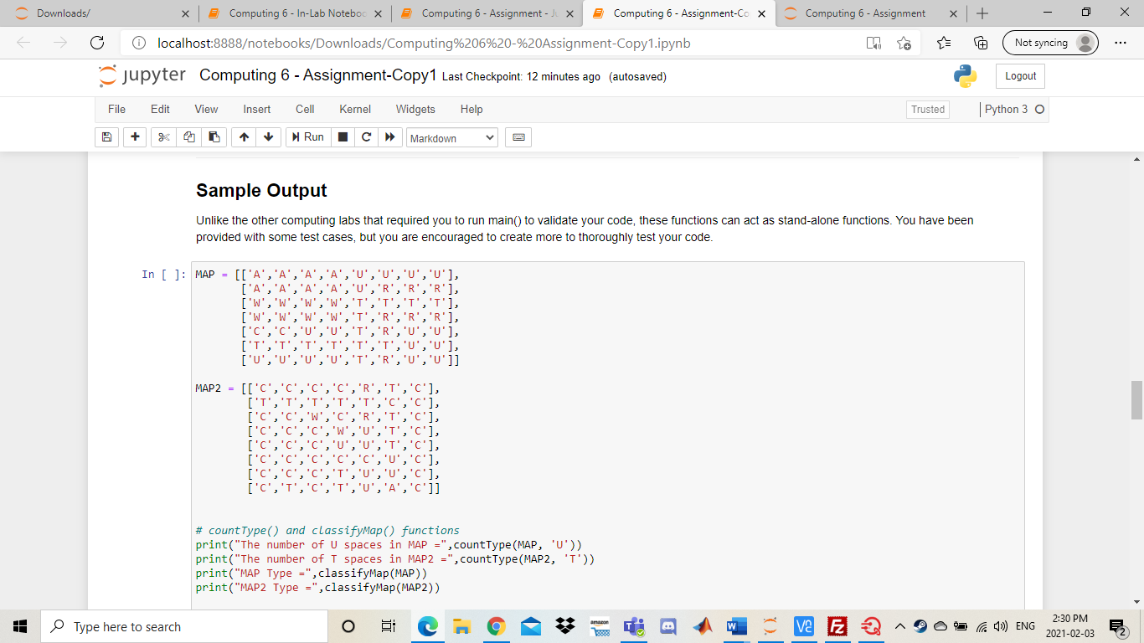Open the Kernel menu
Viewport: 1144px width, 643px height.
coord(355,109)
